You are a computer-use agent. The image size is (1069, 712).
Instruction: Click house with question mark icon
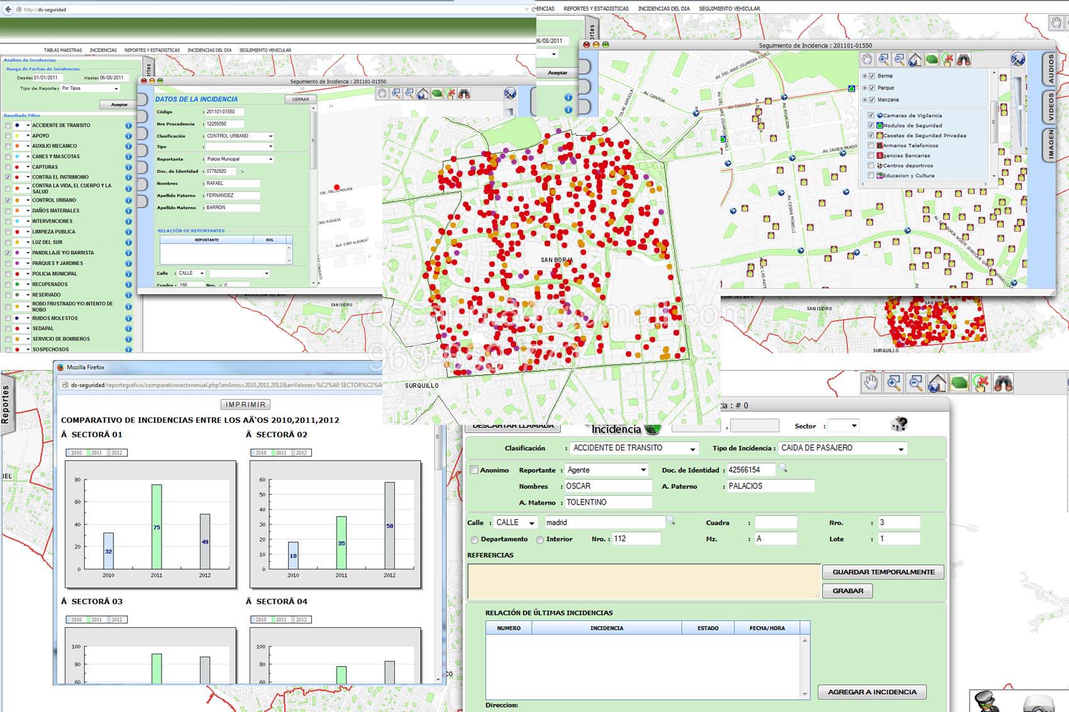(x=899, y=425)
